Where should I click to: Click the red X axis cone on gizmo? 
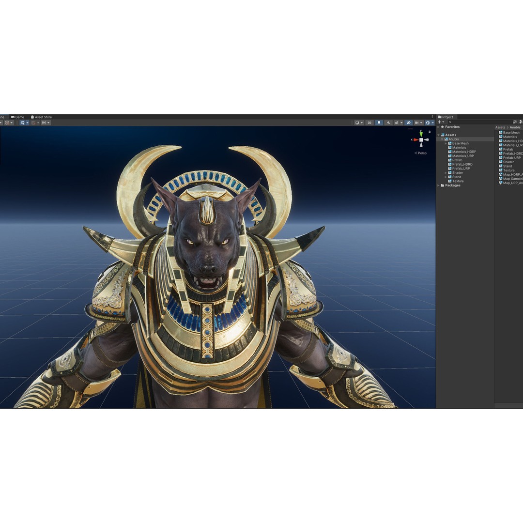(x=415, y=140)
